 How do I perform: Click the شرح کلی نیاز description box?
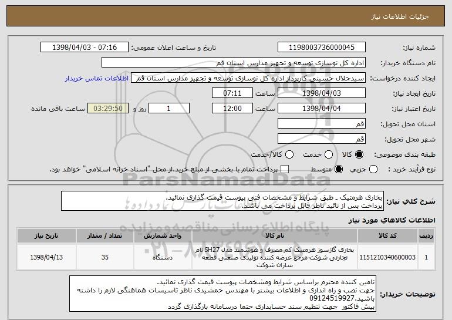coord(222,201)
